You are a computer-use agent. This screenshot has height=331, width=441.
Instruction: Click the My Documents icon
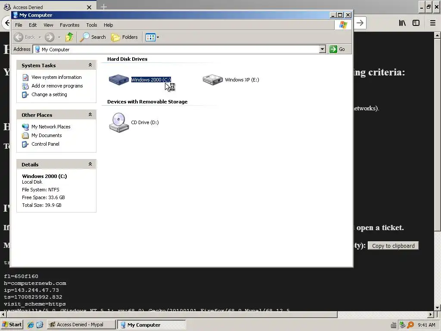[25, 136]
